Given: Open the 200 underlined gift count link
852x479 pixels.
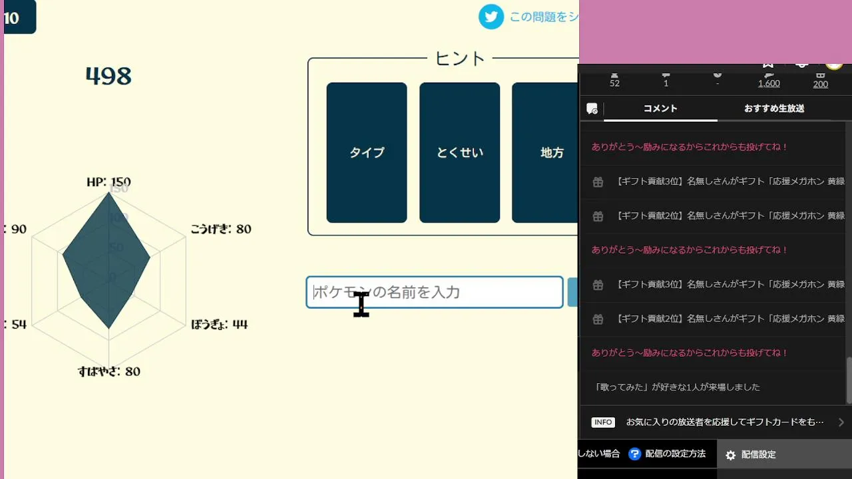Looking at the screenshot, I should click(x=821, y=84).
